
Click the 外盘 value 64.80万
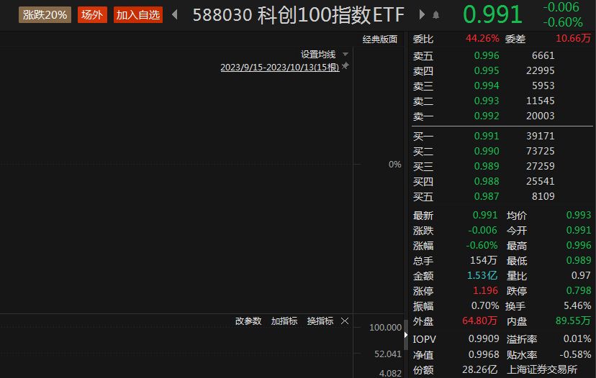[479, 321]
